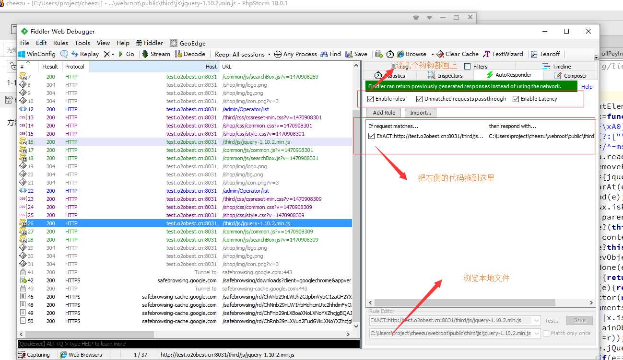The height and width of the screenshot is (360, 623).
Task: Select session 42 safebrowsing.google.com HTTPS row
Action: tap(185, 280)
